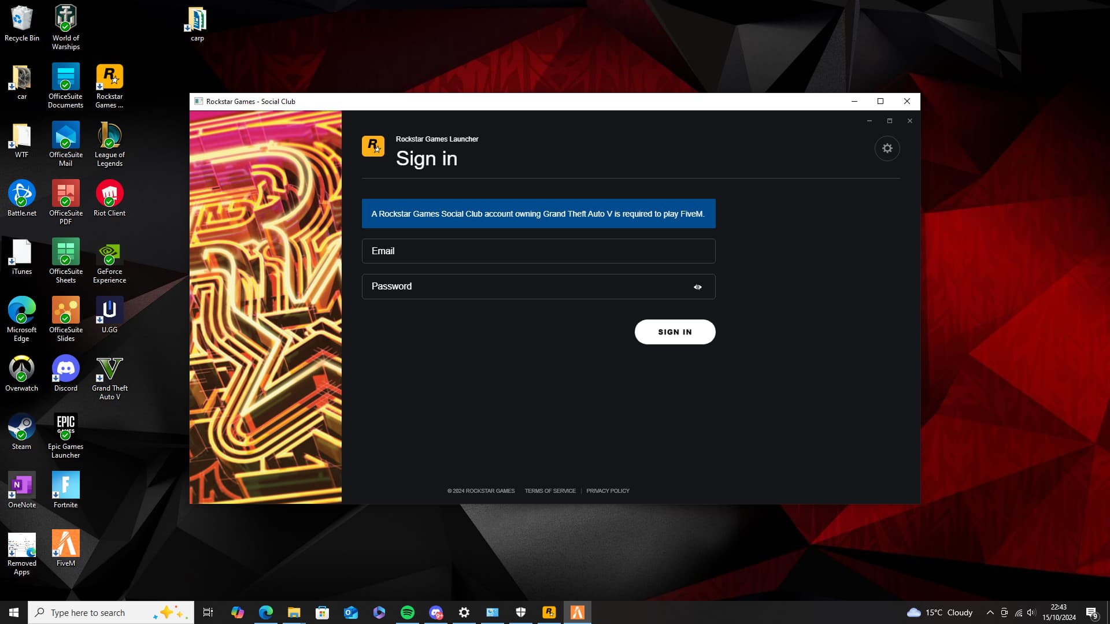Select the Epic Games Launcher desktop icon
This screenshot has width=1110, height=624.
coord(65,436)
